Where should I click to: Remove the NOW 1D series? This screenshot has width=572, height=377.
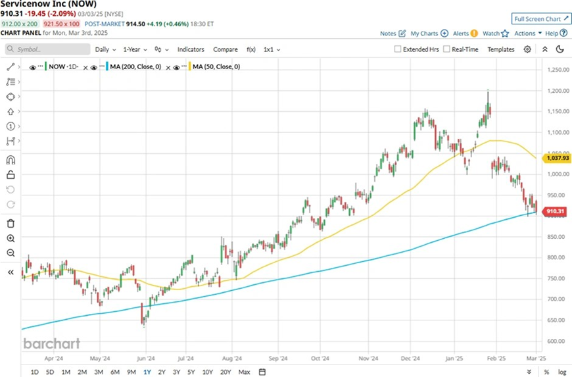coord(85,68)
